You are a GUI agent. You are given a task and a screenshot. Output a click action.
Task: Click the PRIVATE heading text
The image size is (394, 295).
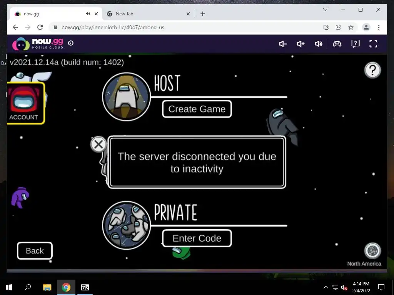[175, 212]
